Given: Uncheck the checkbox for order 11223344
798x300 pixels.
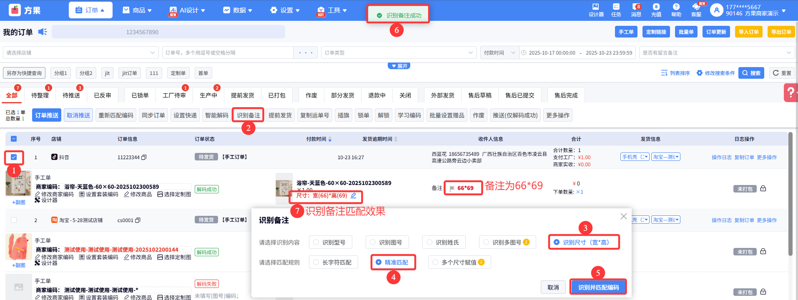Looking at the screenshot, I should [14, 157].
